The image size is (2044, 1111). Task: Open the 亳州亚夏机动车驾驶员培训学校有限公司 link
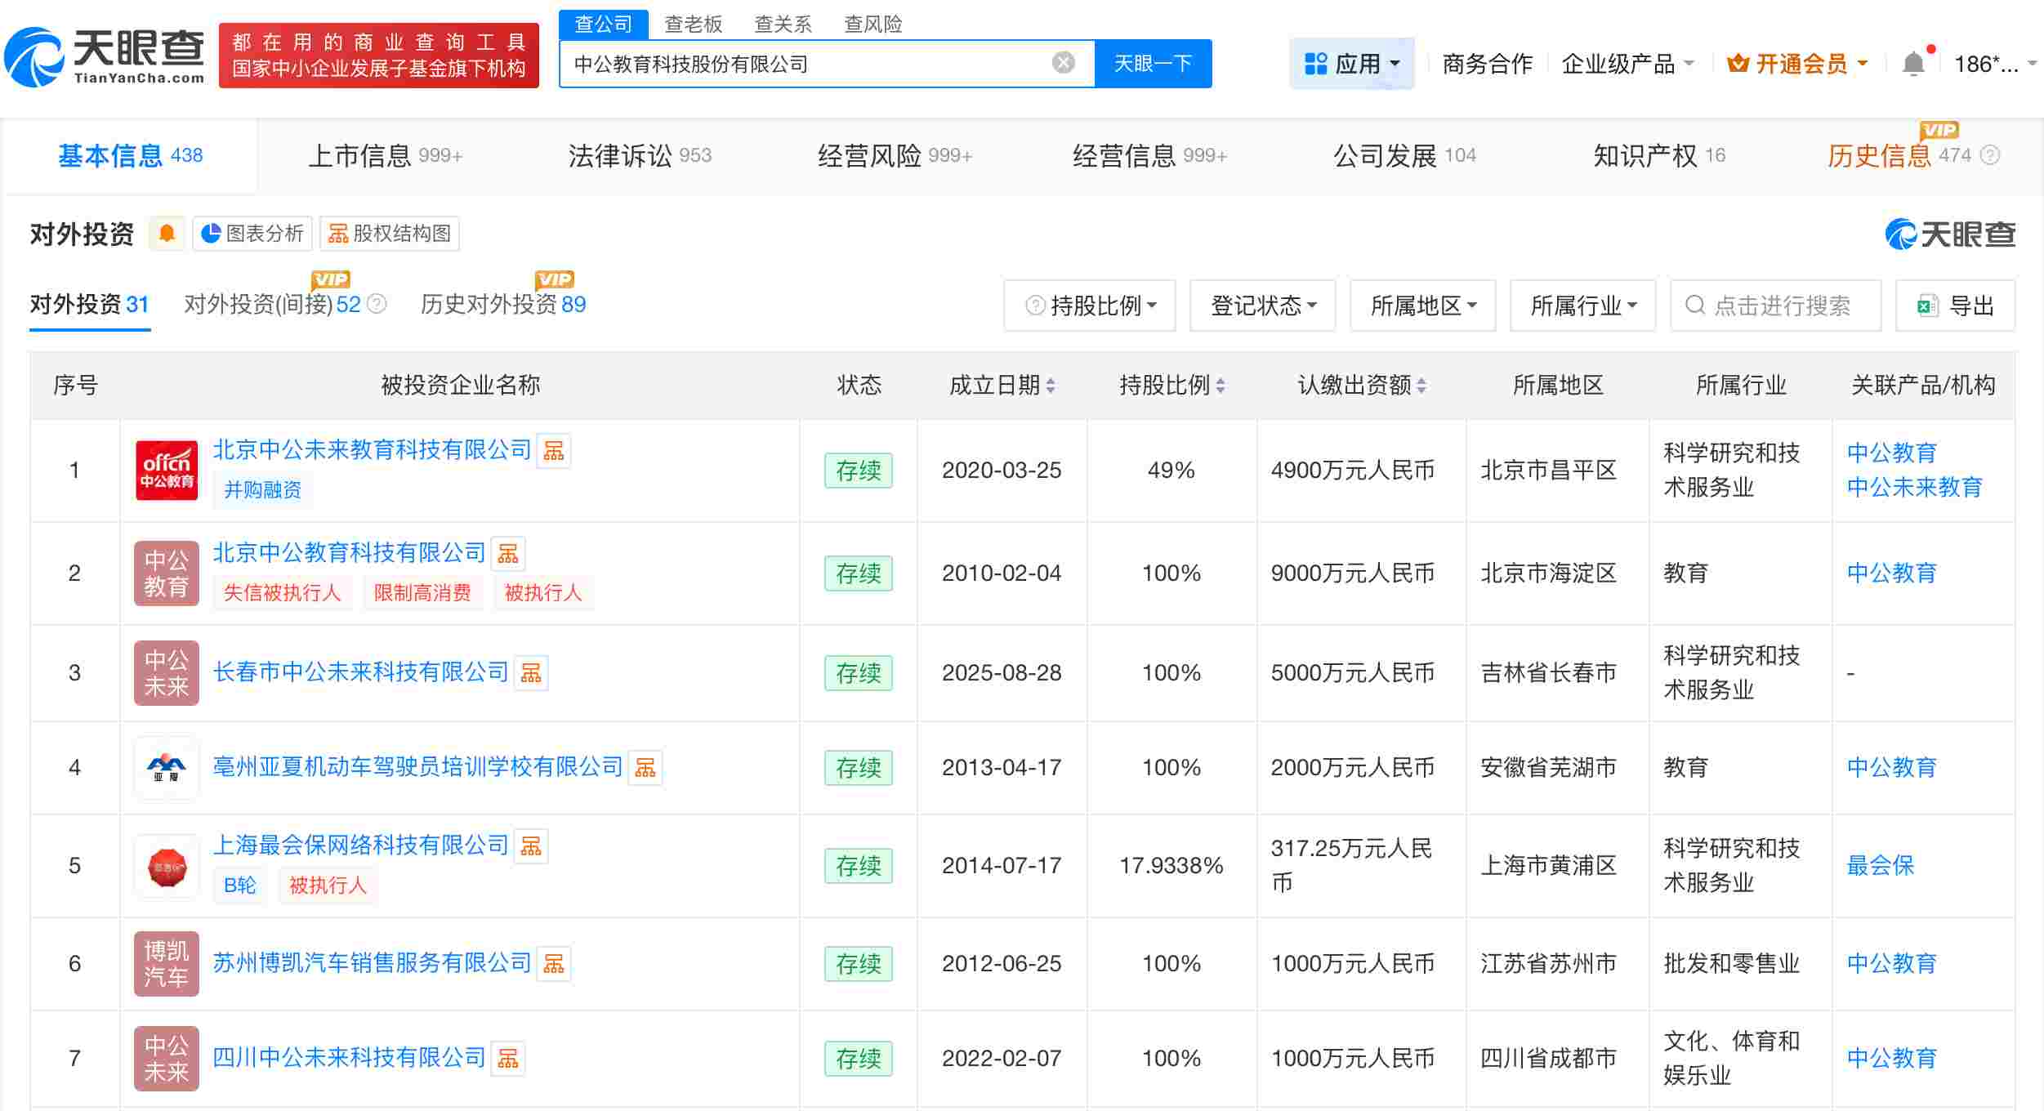(x=416, y=766)
